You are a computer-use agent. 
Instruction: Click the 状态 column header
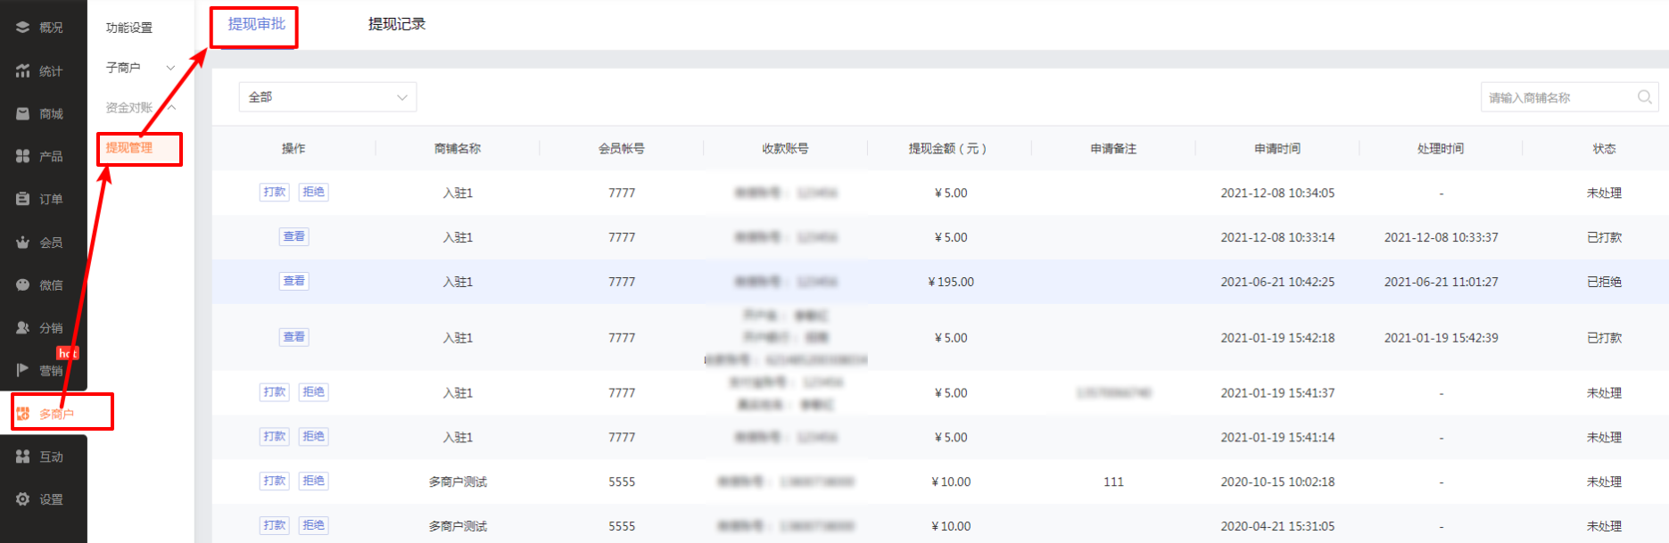pyautogui.click(x=1604, y=149)
